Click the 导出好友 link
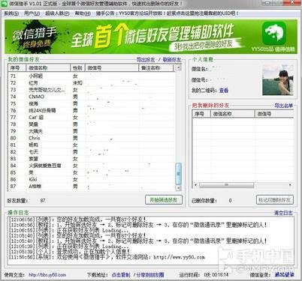302x281 pixels. (146, 60)
